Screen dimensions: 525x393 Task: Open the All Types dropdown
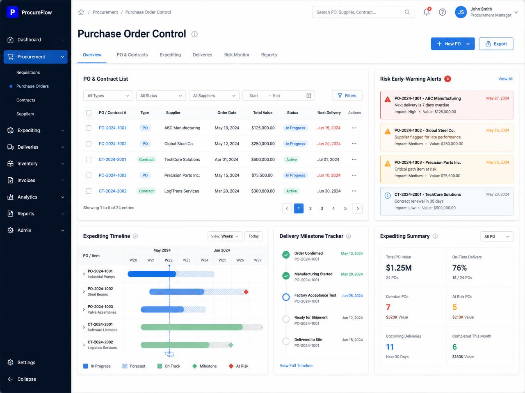(x=108, y=96)
